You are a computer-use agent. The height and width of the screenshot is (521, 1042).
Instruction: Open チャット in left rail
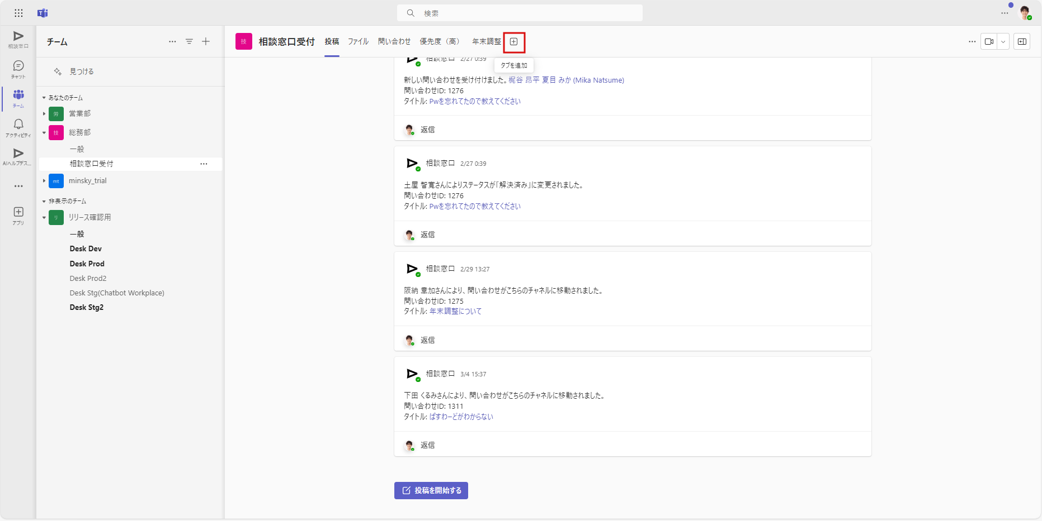[18, 69]
